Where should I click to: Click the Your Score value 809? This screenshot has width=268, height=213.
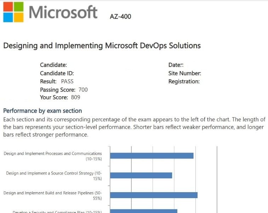click(x=75, y=97)
